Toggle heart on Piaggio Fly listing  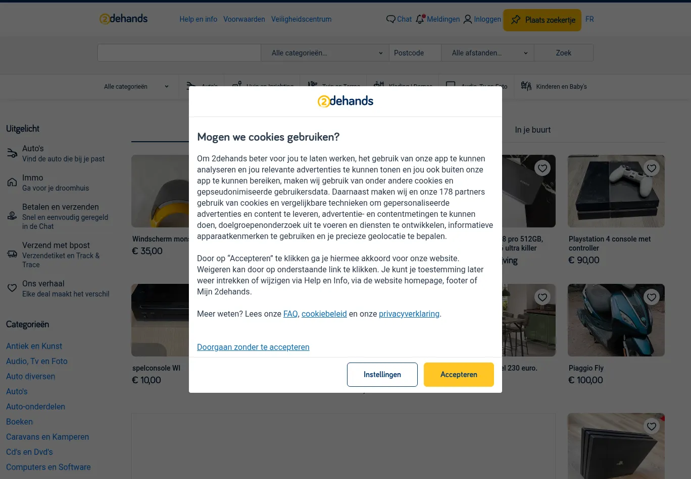(x=652, y=297)
